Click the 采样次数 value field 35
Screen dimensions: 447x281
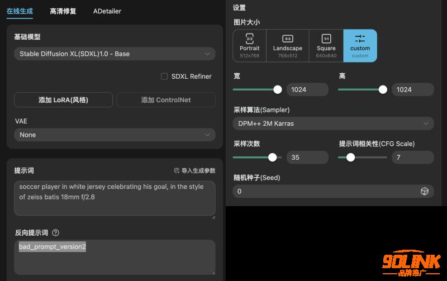(308, 158)
